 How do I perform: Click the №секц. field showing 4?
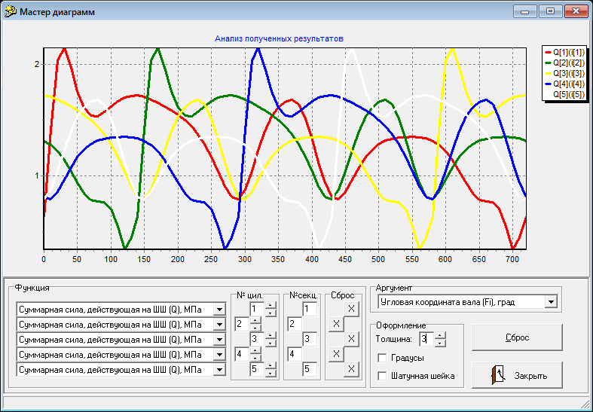tap(295, 354)
